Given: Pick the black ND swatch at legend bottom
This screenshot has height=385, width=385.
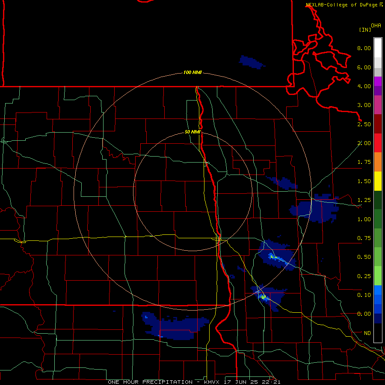Looking at the screenshot, I should (378, 333).
